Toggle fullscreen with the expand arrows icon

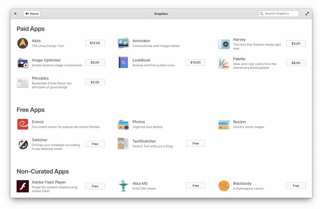[x=307, y=14]
